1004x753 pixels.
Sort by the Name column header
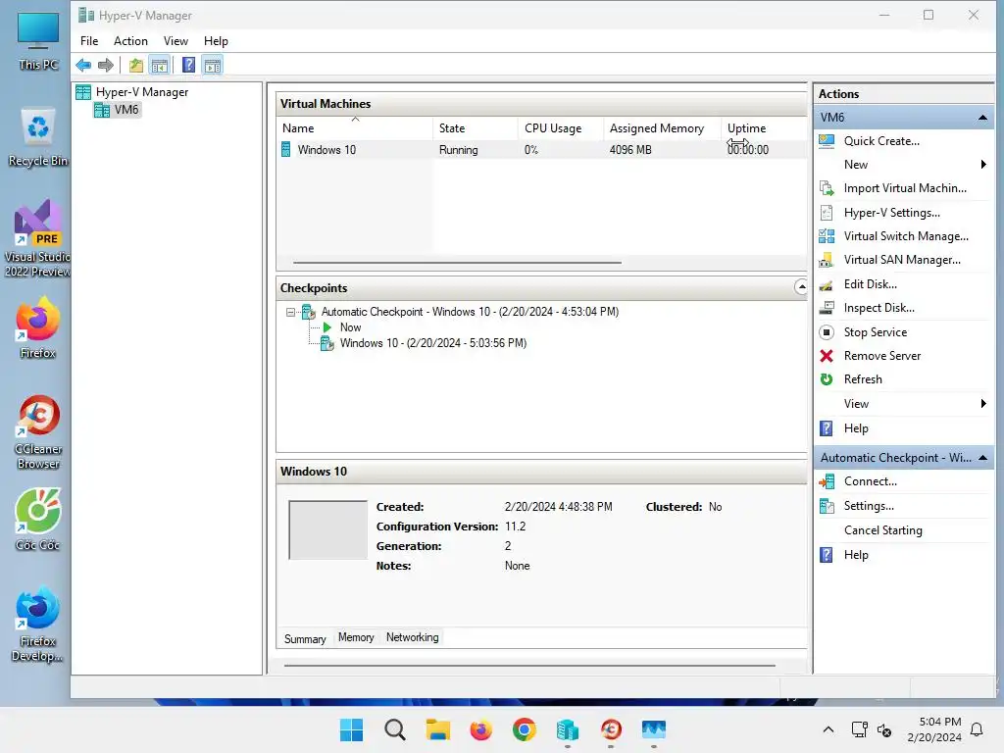tap(355, 128)
